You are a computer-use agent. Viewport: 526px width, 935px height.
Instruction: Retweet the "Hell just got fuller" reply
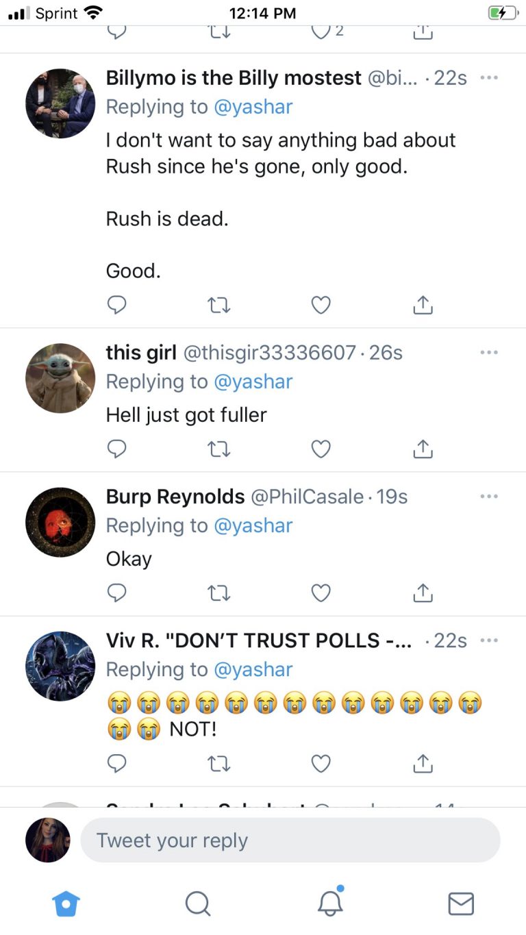(x=218, y=449)
